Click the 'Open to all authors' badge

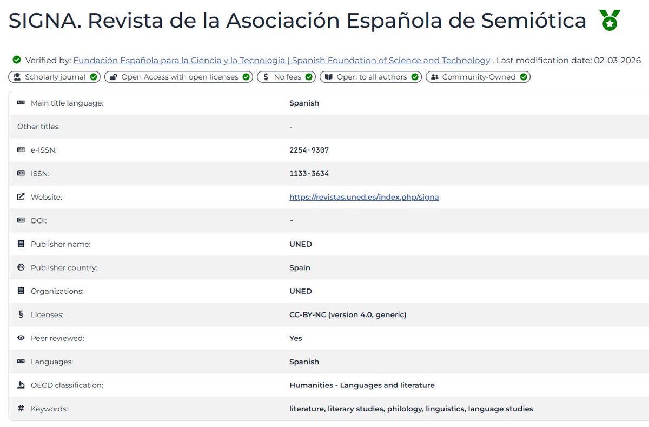click(371, 77)
